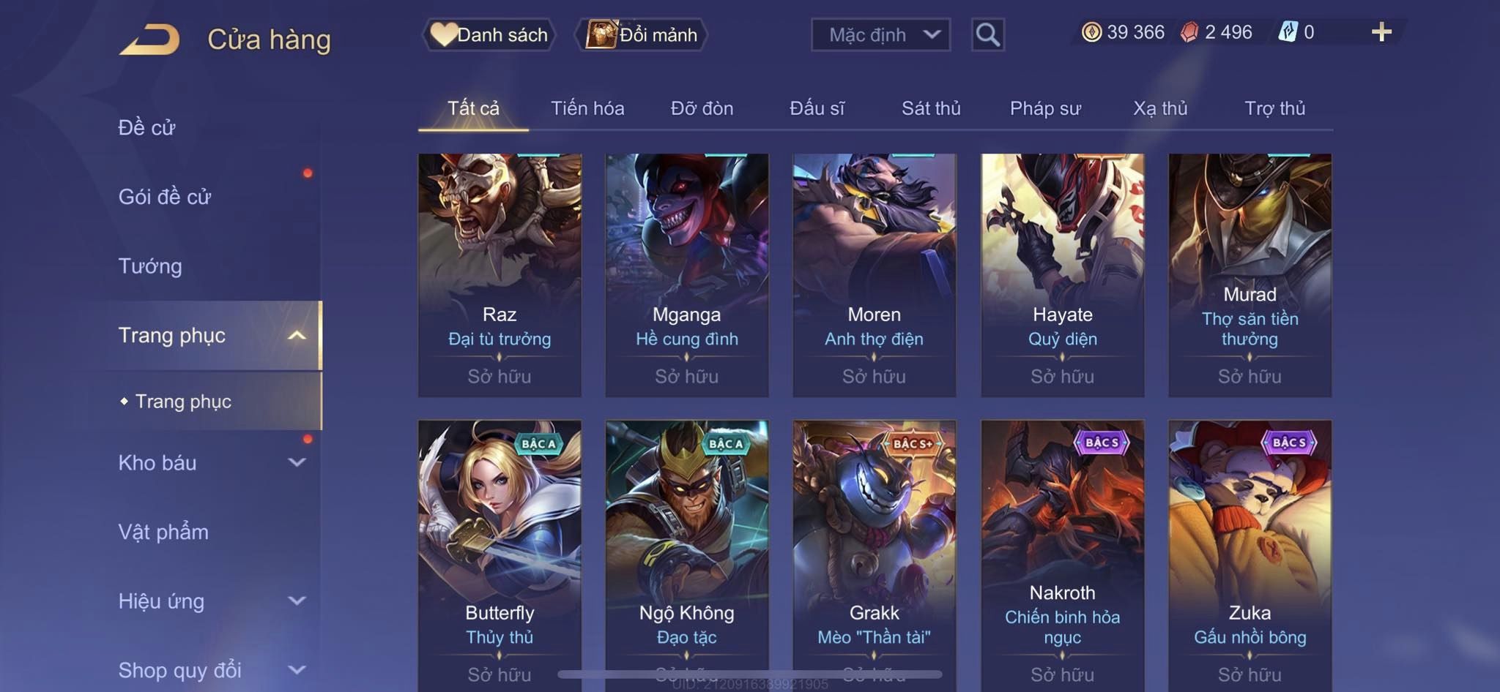
Task: Tap the back arrow icon
Action: point(150,40)
